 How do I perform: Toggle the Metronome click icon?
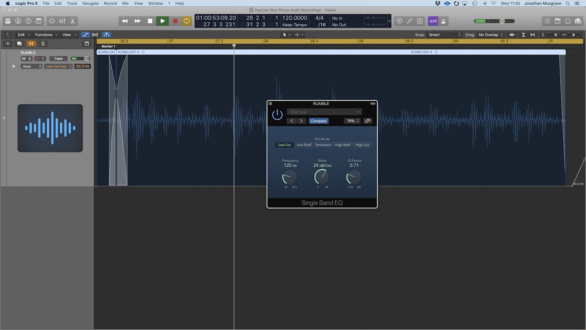click(x=443, y=21)
